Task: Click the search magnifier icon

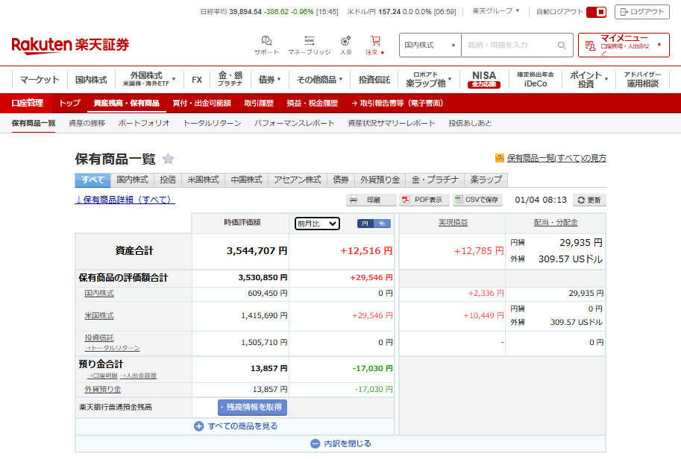Action: point(562,45)
